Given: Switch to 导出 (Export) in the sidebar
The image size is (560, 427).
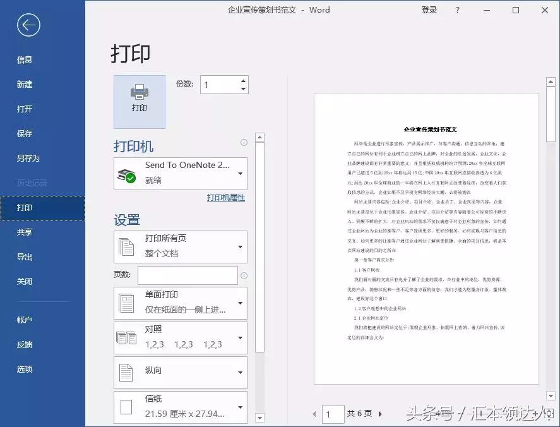Looking at the screenshot, I should tap(24, 256).
